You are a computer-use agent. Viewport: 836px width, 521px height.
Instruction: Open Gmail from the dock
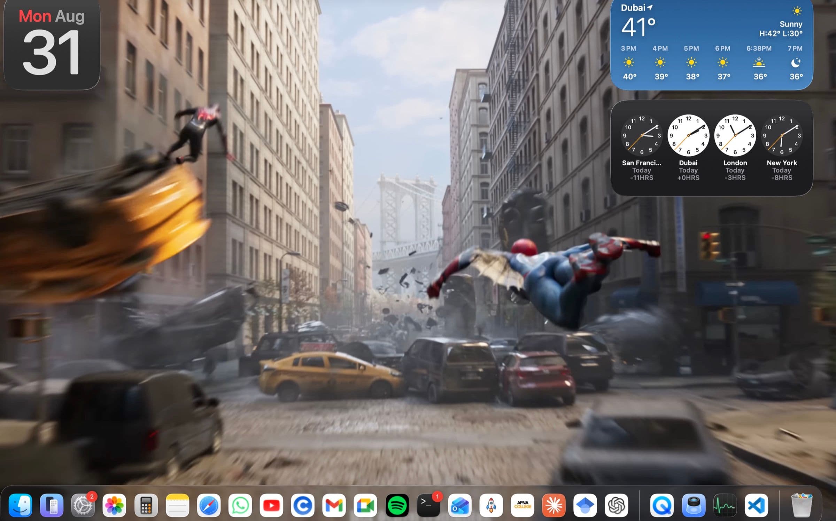(334, 505)
